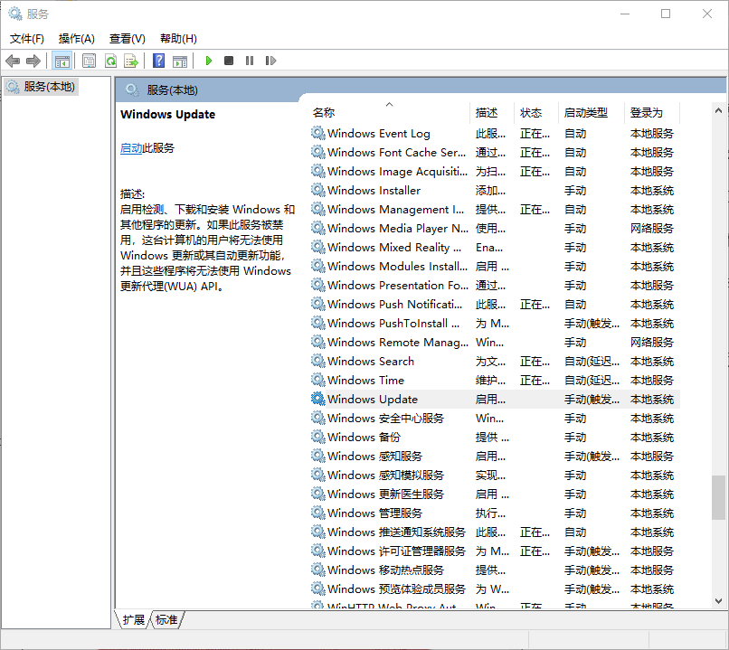Toggle the show/hide action pane icon
Viewport: 729px width, 650px height.
point(180,61)
